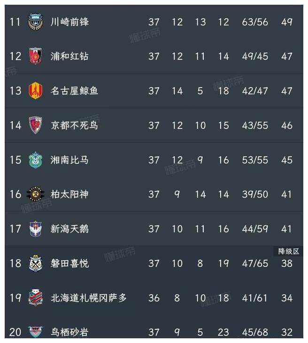Click the Shonan Bellmare (湘南比马) team crest

(35, 160)
